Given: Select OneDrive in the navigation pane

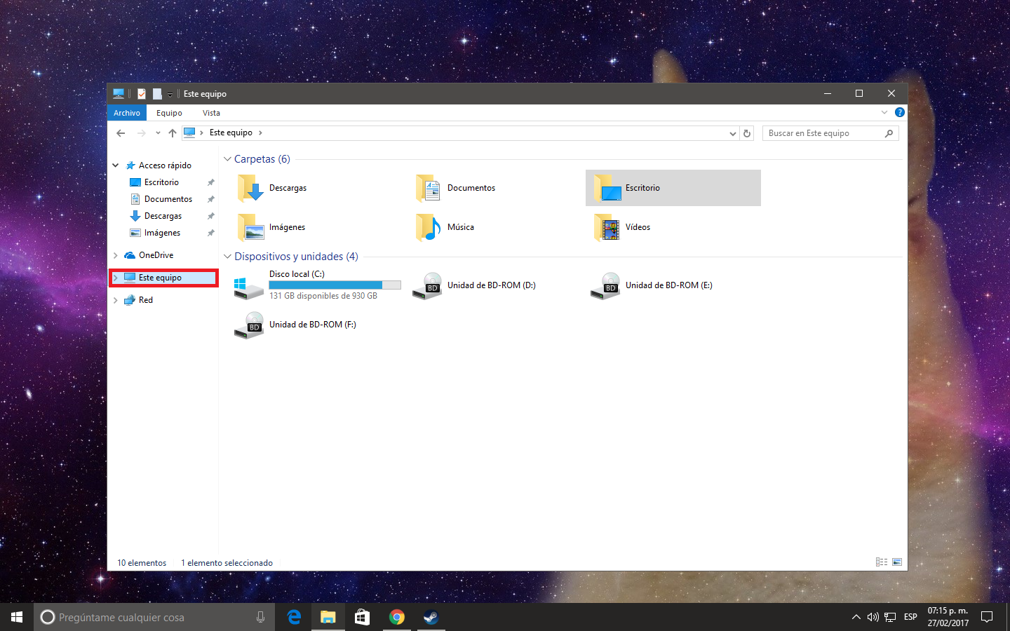Looking at the screenshot, I should coord(156,255).
